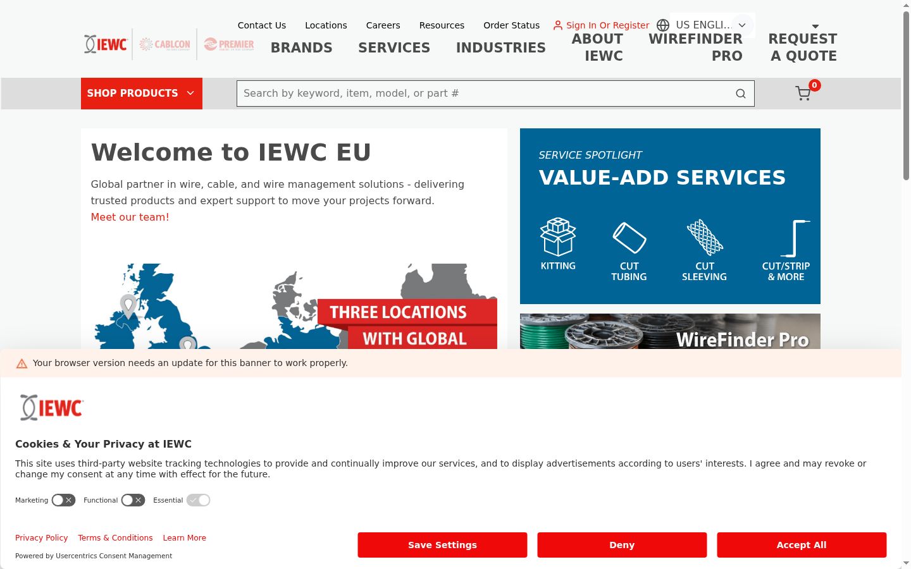
Task: Click the Contact Us link
Action: click(x=262, y=25)
